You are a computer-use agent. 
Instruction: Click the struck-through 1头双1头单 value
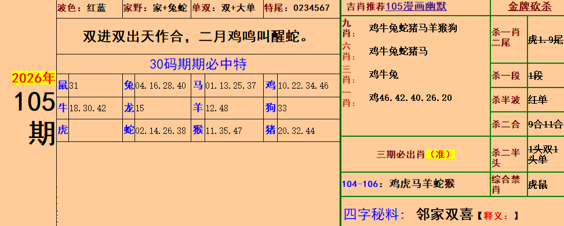543,154
